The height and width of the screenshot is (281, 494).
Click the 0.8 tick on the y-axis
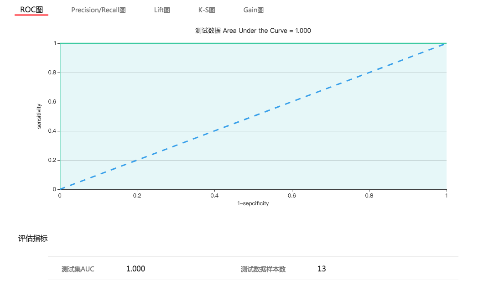pyautogui.click(x=52, y=73)
